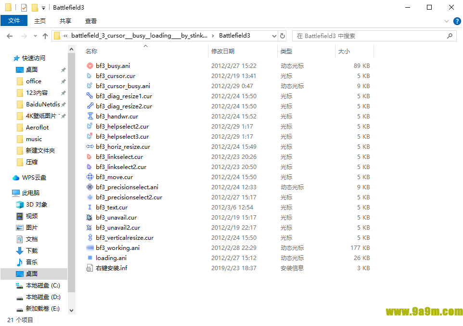
Task: Open the 下载 folder in sidebar
Action: coord(32,250)
